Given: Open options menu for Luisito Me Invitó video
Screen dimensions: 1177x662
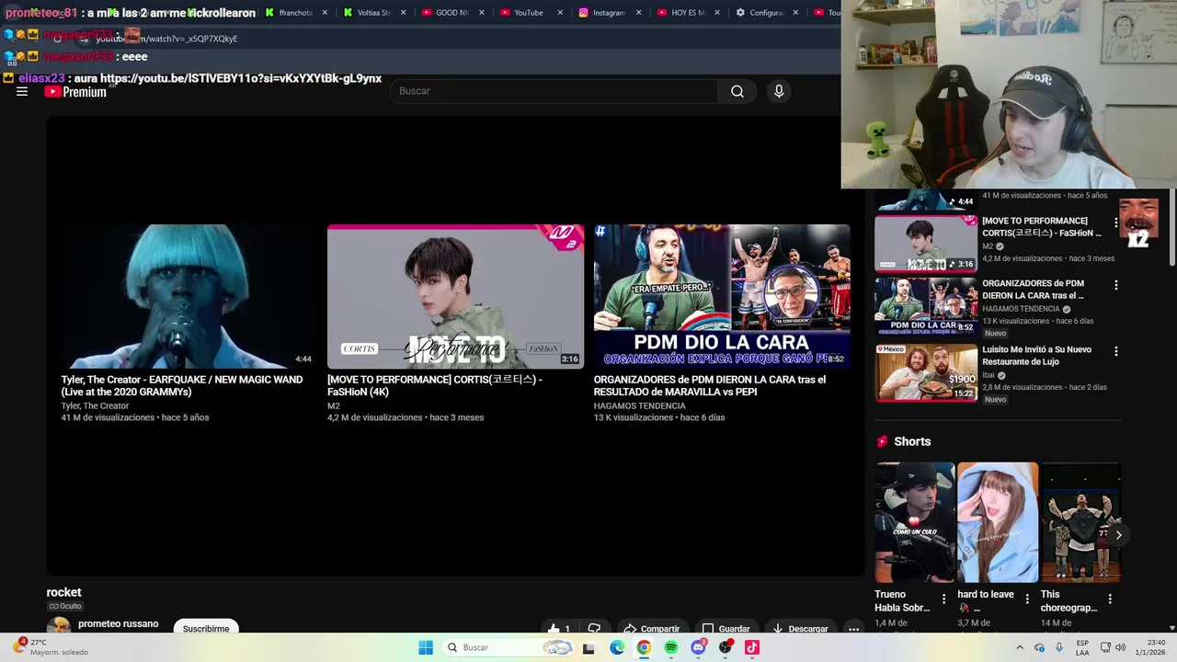Looking at the screenshot, I should click(x=1116, y=351).
